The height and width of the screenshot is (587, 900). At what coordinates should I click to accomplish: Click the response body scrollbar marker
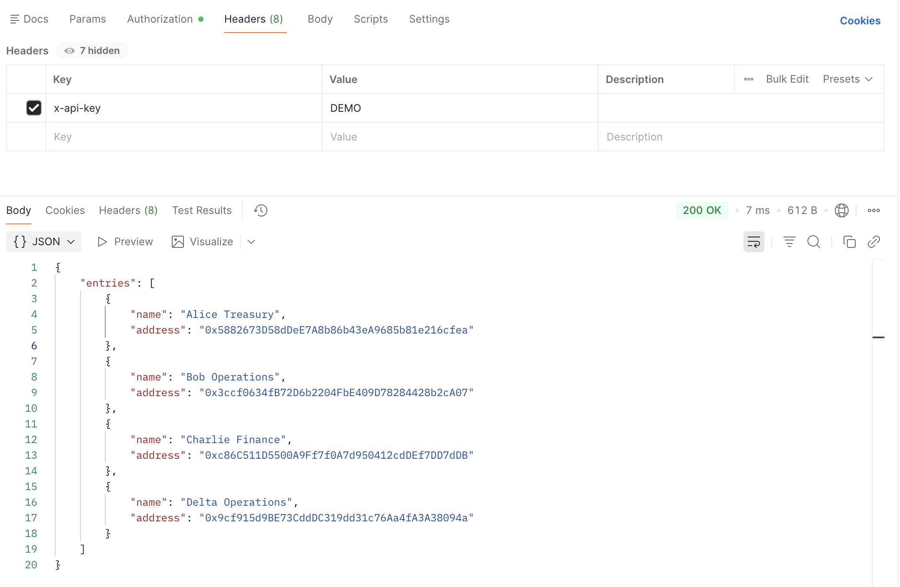click(x=878, y=337)
